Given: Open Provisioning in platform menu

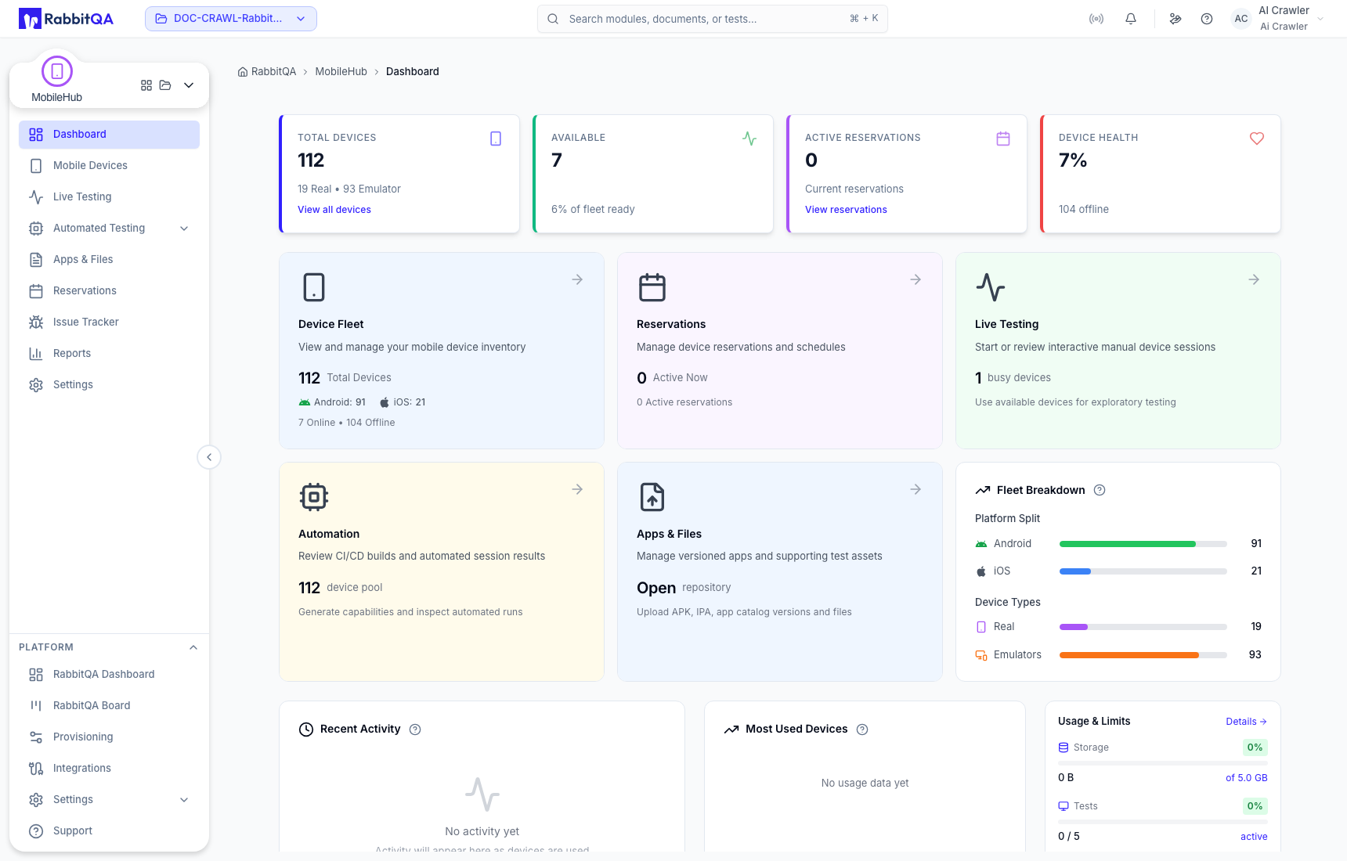Looking at the screenshot, I should click(x=109, y=737).
